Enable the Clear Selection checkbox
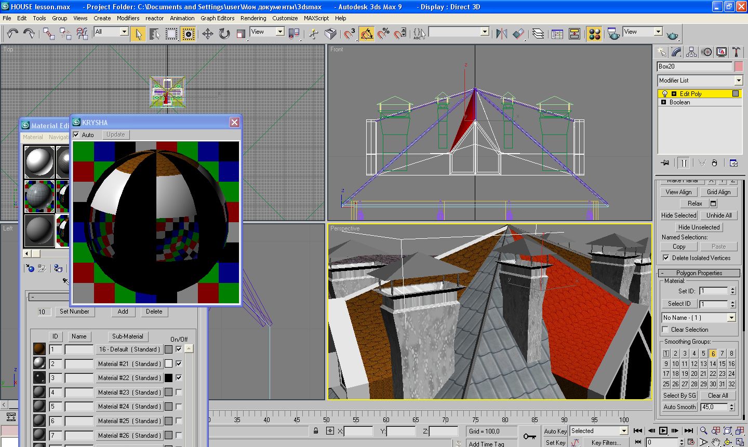This screenshot has height=447, width=748. pyautogui.click(x=665, y=329)
